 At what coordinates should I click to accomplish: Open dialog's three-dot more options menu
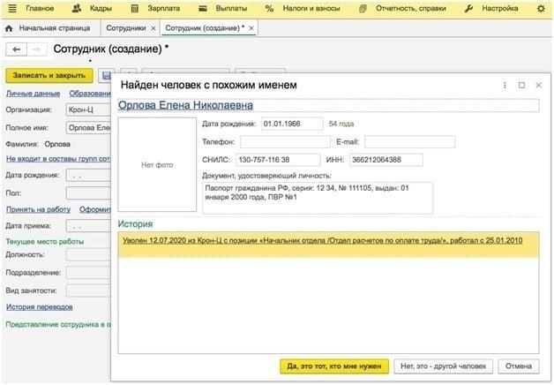[505, 85]
